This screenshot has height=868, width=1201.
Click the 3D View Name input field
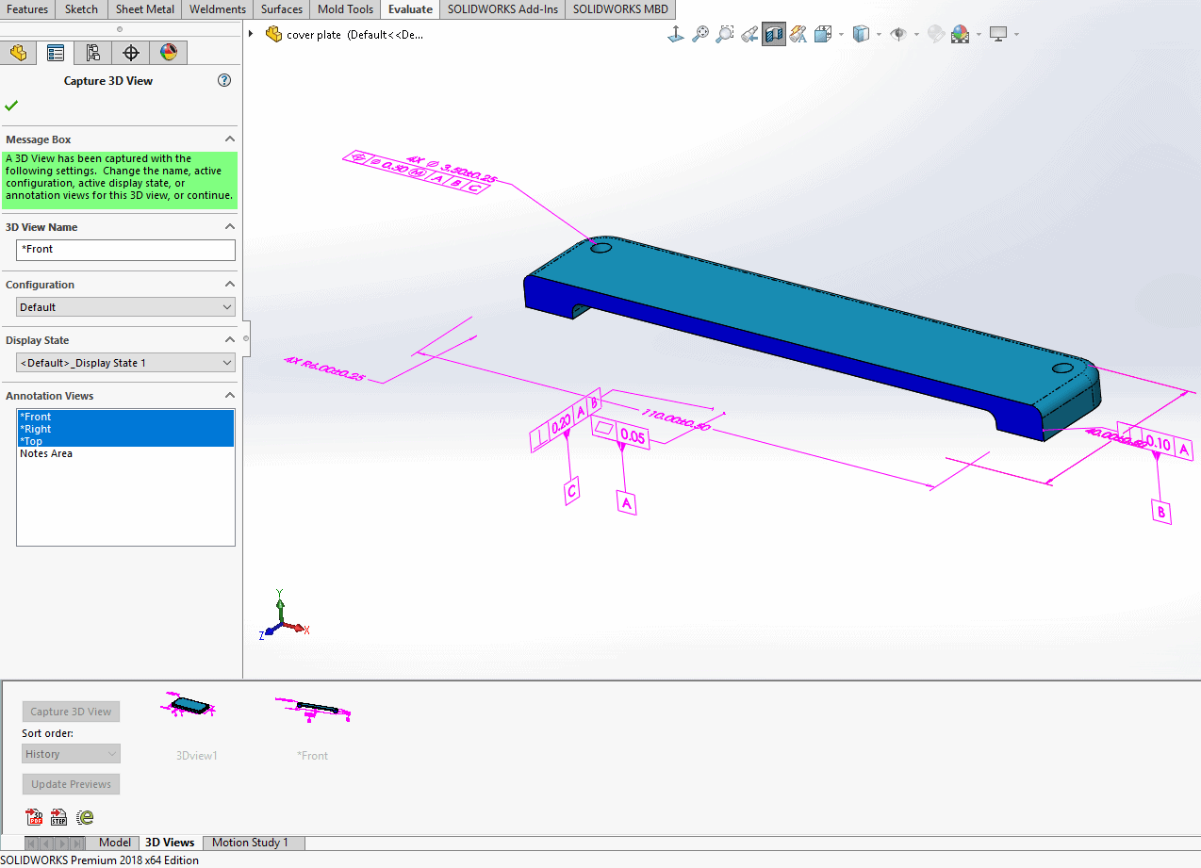125,250
